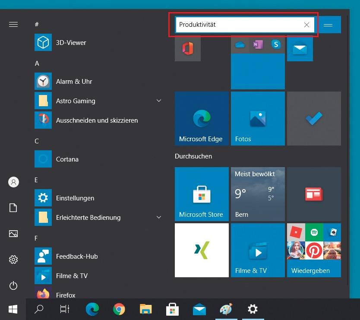
Task: Clear the Produktivität group name text
Action: (306, 25)
